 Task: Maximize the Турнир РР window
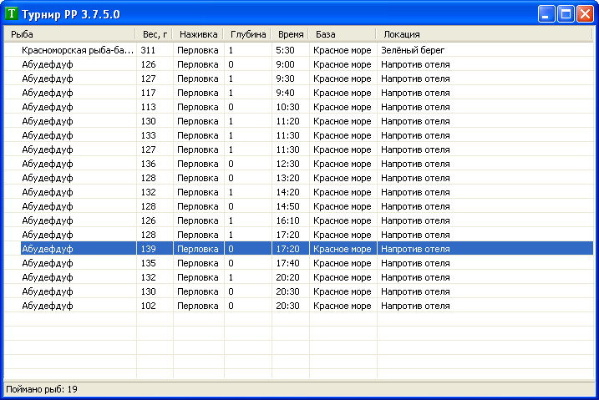pyautogui.click(x=566, y=14)
